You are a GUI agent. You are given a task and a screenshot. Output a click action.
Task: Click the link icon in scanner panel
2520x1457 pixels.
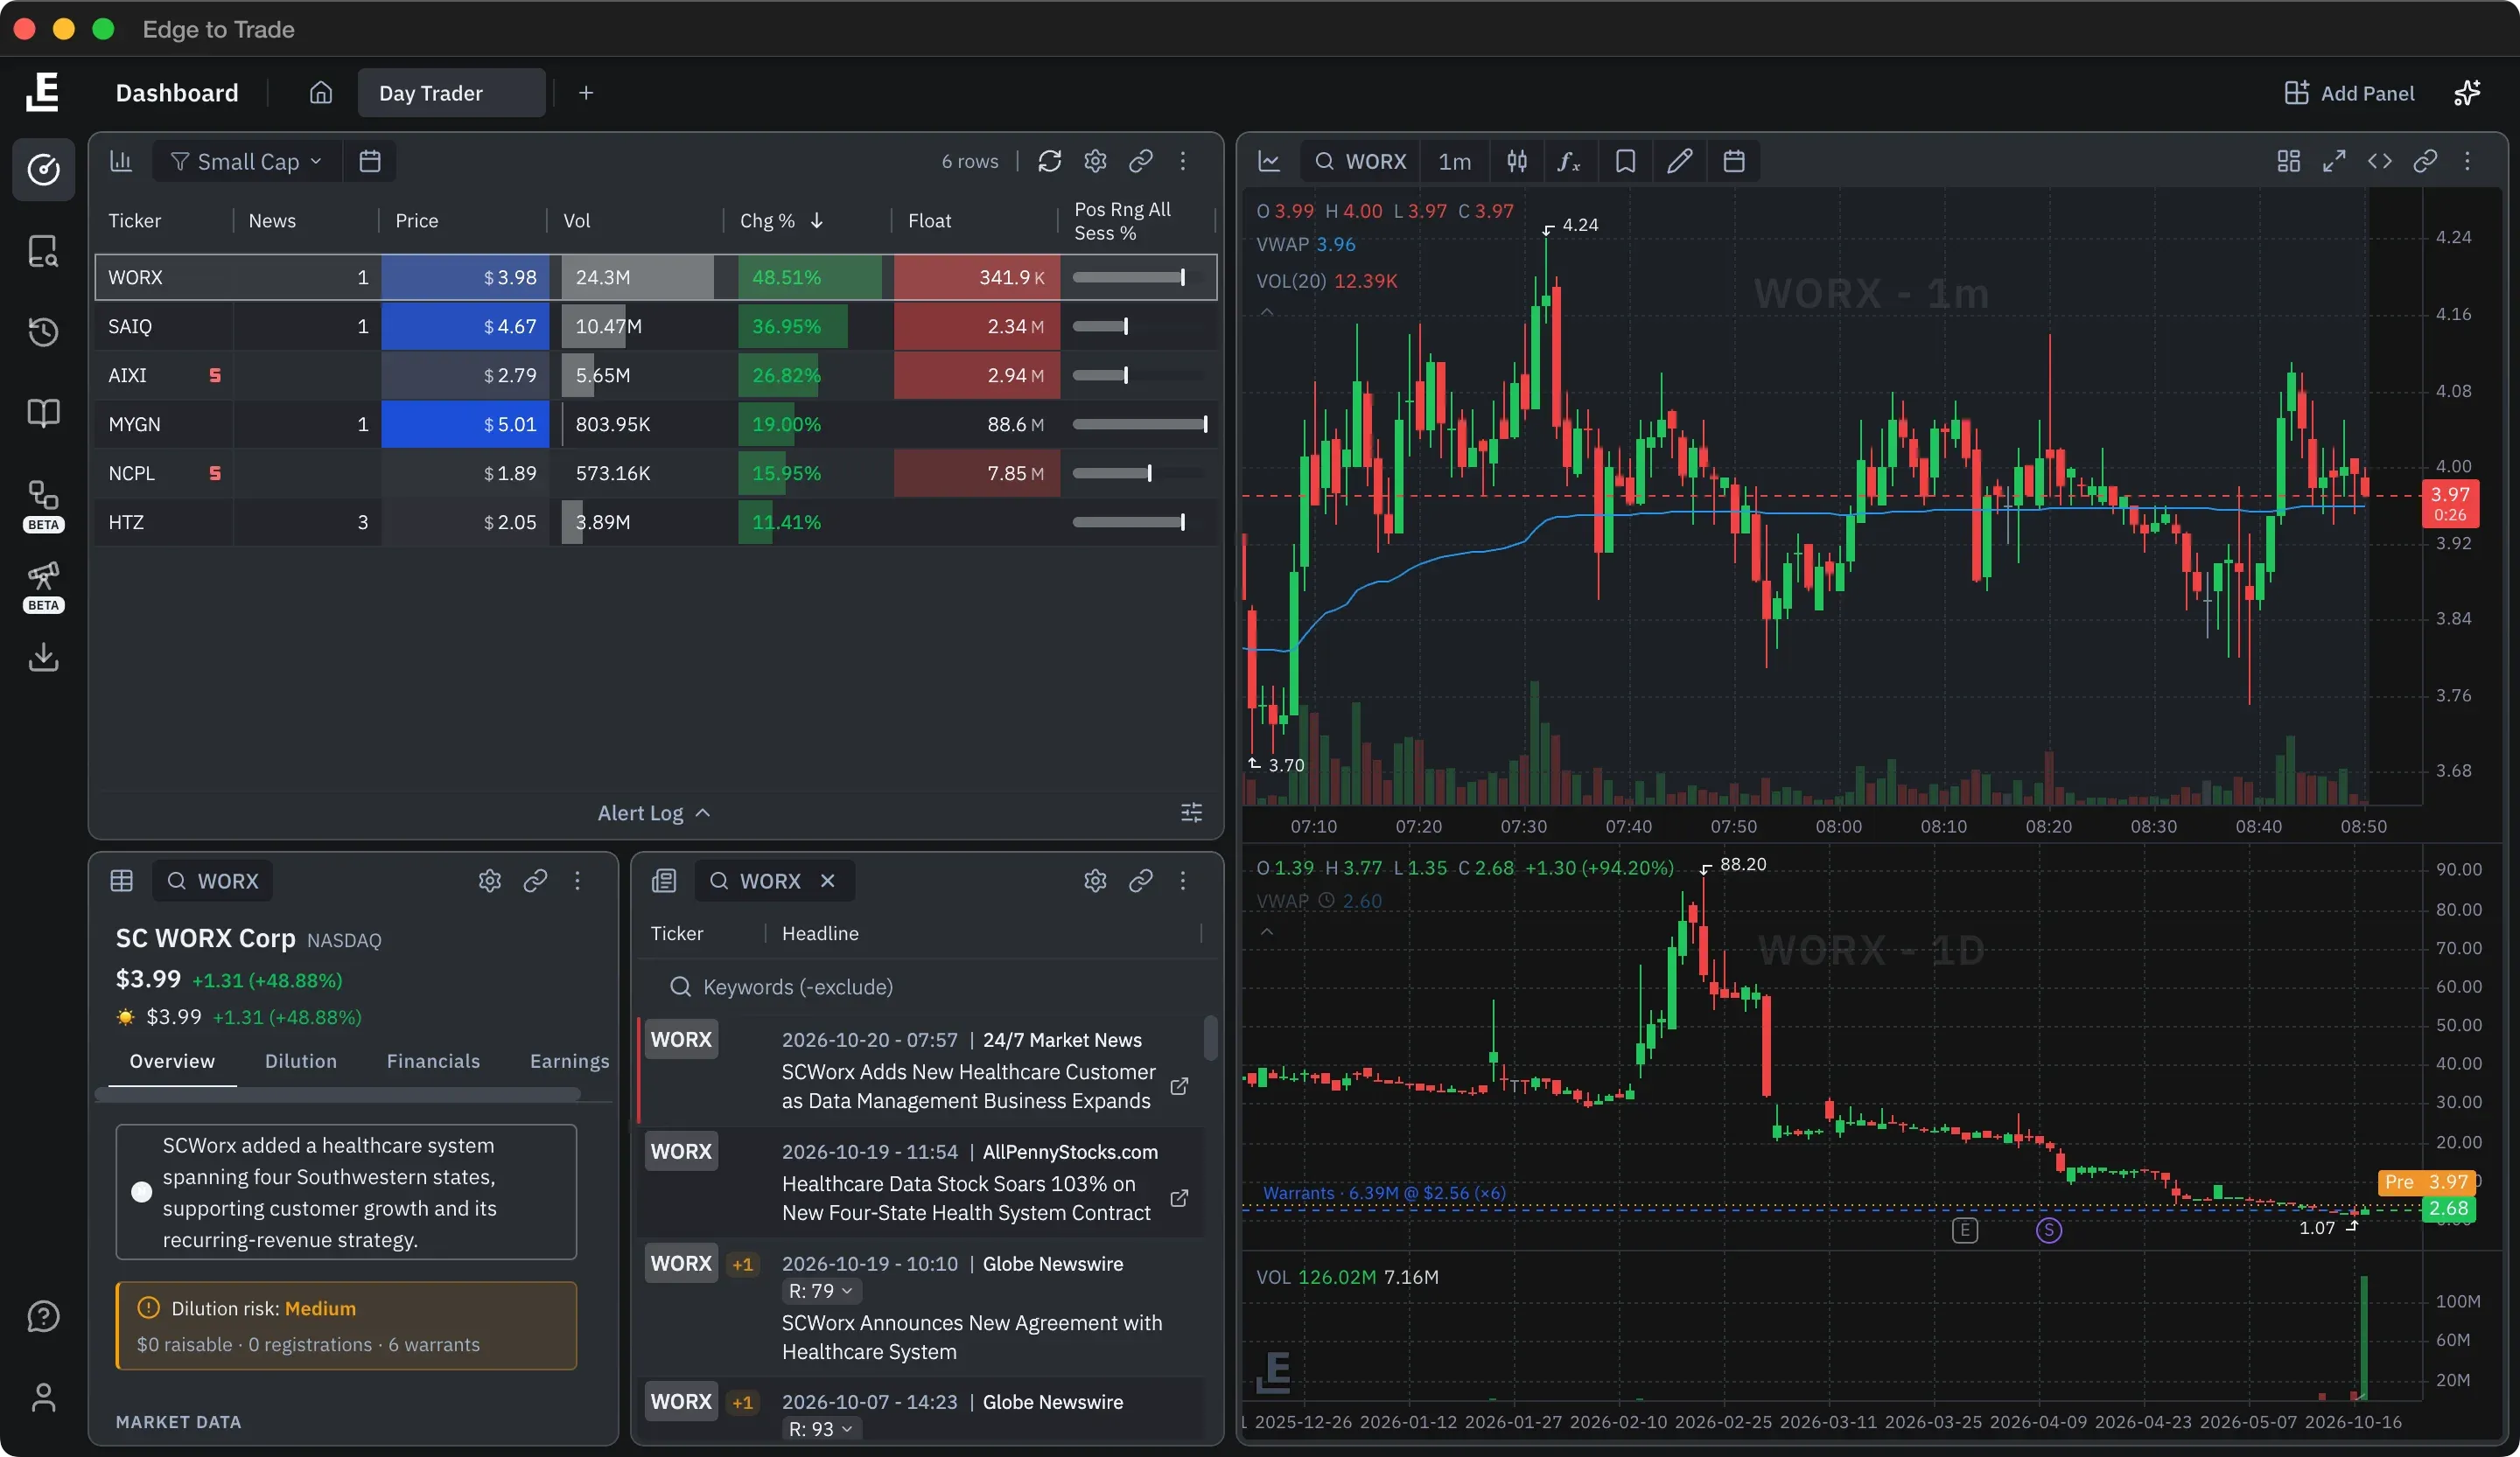(x=1140, y=161)
